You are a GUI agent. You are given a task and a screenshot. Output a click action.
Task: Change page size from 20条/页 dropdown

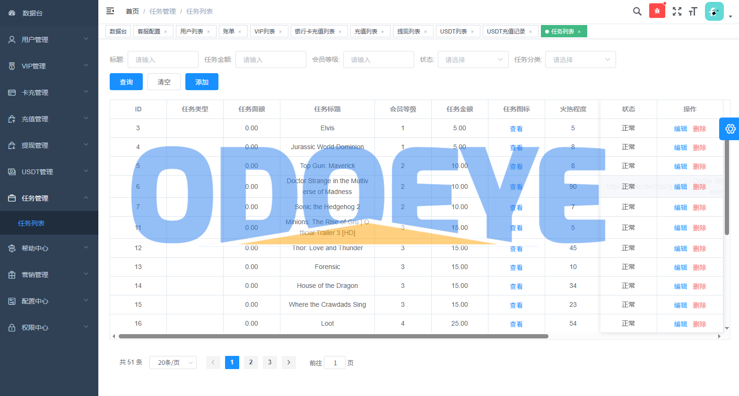pyautogui.click(x=173, y=362)
